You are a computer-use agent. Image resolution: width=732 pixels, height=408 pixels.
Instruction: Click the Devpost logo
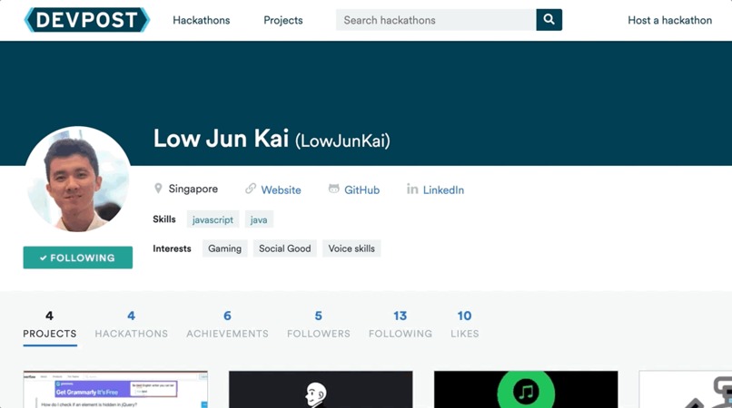pos(87,20)
